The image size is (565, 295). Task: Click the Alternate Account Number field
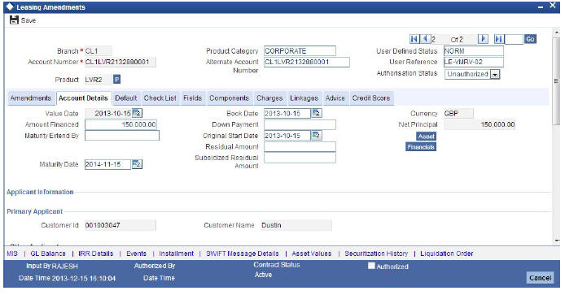[x=307, y=62]
